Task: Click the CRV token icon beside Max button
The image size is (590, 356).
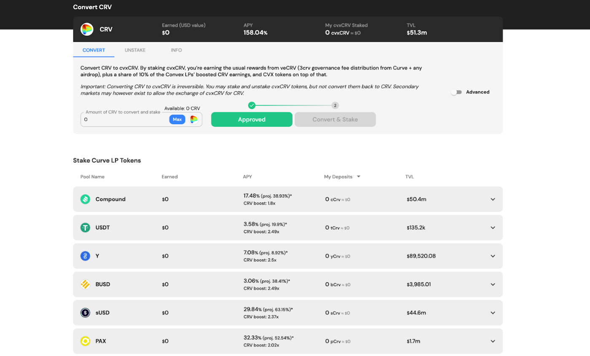Action: coord(194,120)
